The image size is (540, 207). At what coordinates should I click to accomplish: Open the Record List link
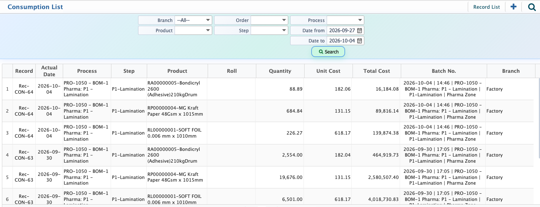(486, 7)
